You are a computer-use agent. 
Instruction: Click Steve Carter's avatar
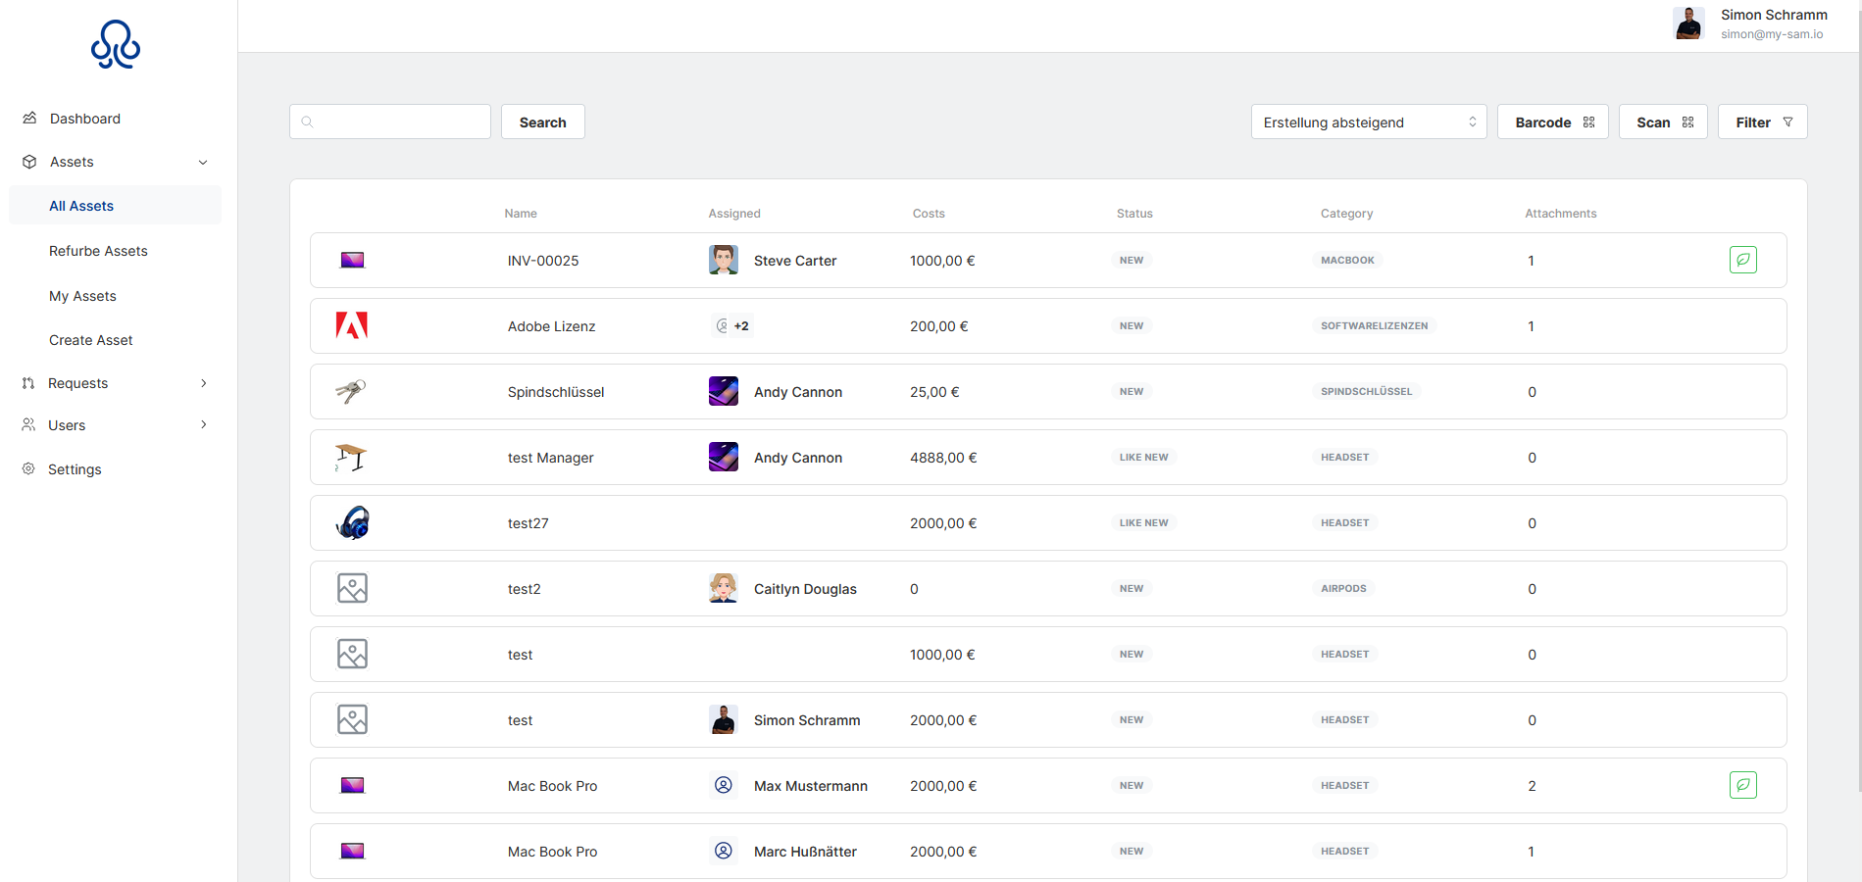point(724,260)
